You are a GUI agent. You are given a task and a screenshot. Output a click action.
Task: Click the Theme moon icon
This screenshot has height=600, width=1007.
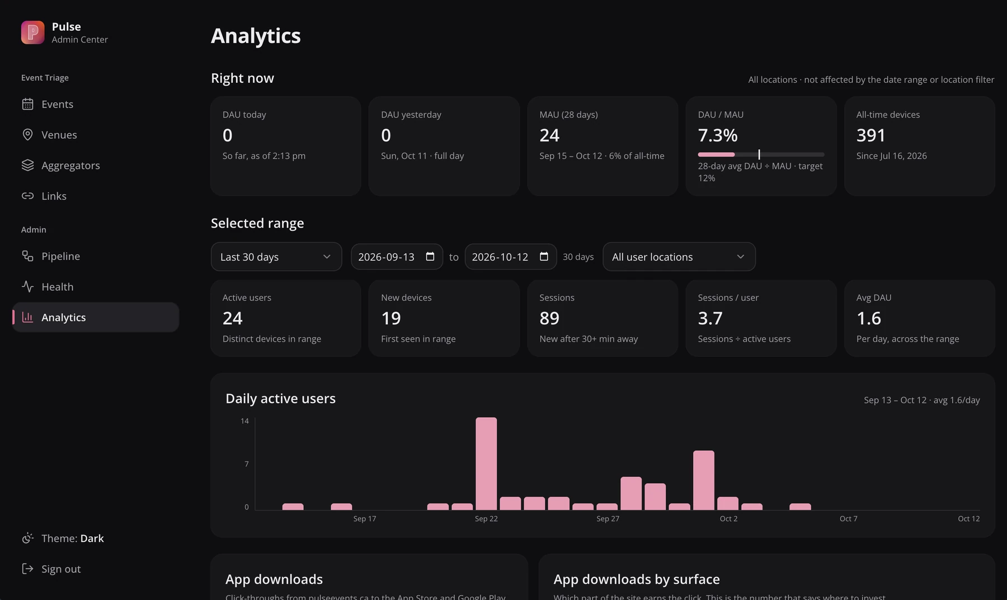(27, 538)
